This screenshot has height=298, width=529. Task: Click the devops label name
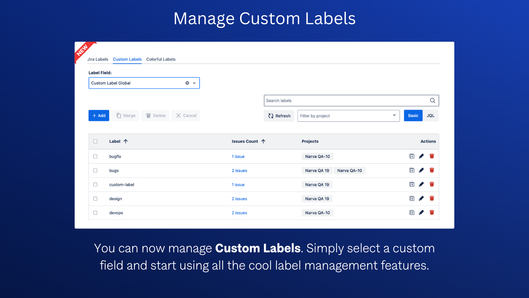pos(116,213)
